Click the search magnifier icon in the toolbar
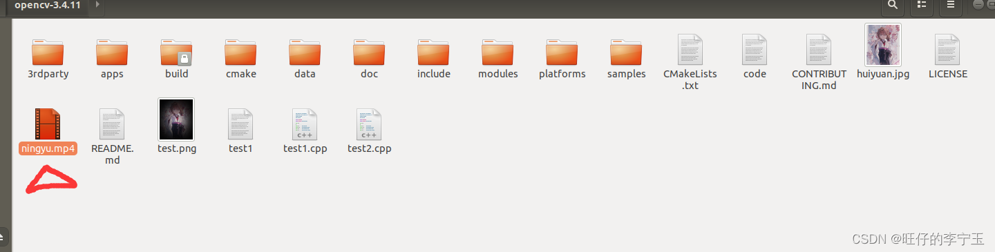 (x=892, y=6)
